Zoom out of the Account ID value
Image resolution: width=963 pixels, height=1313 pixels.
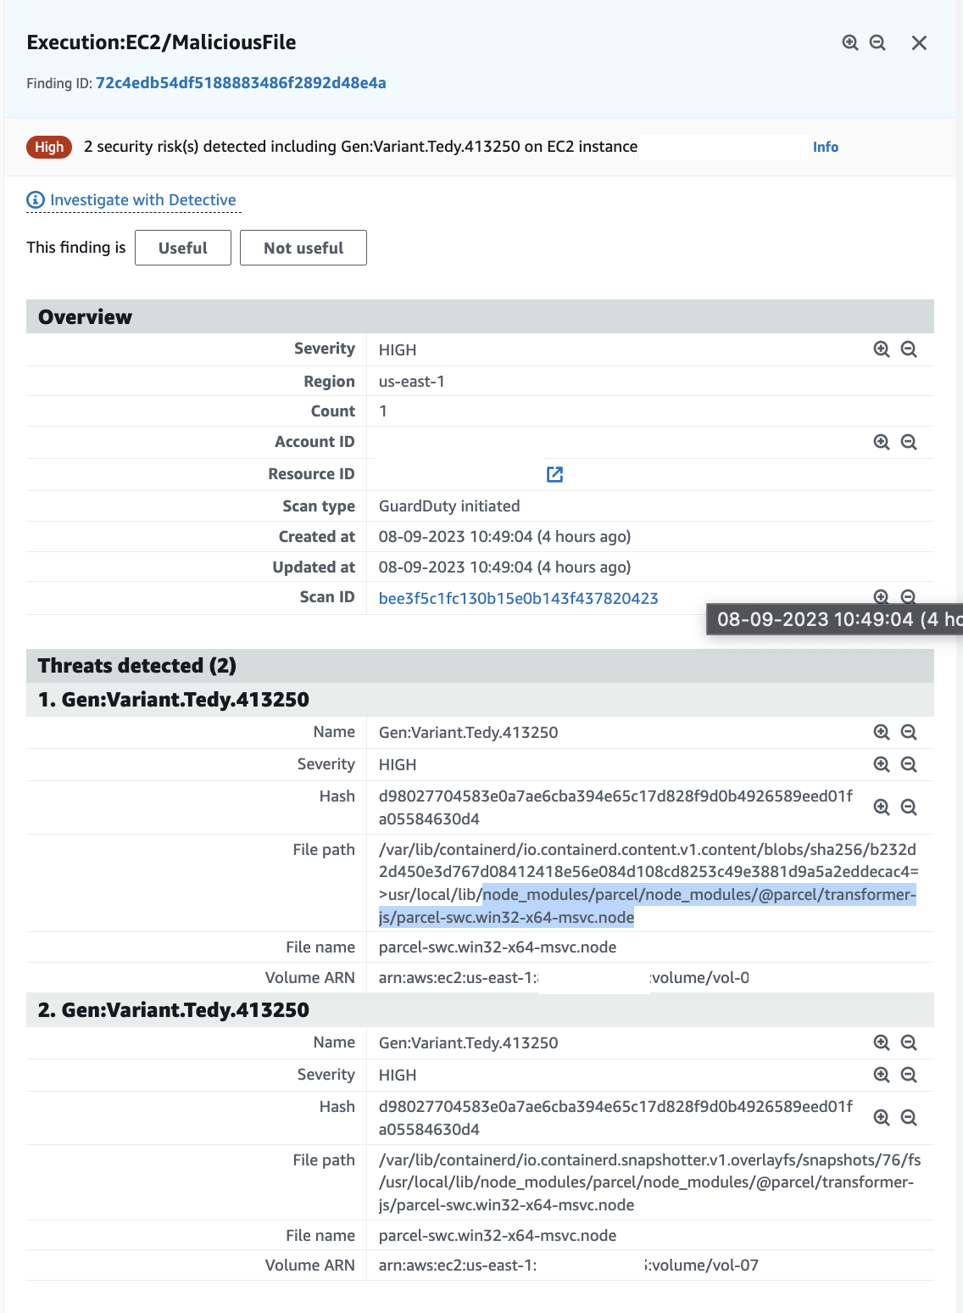[x=909, y=442]
